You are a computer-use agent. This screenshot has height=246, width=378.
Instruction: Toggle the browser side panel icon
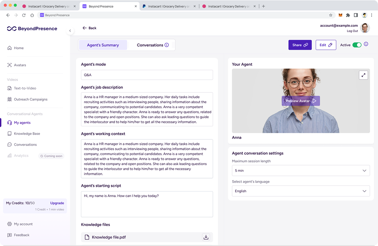(356, 15)
